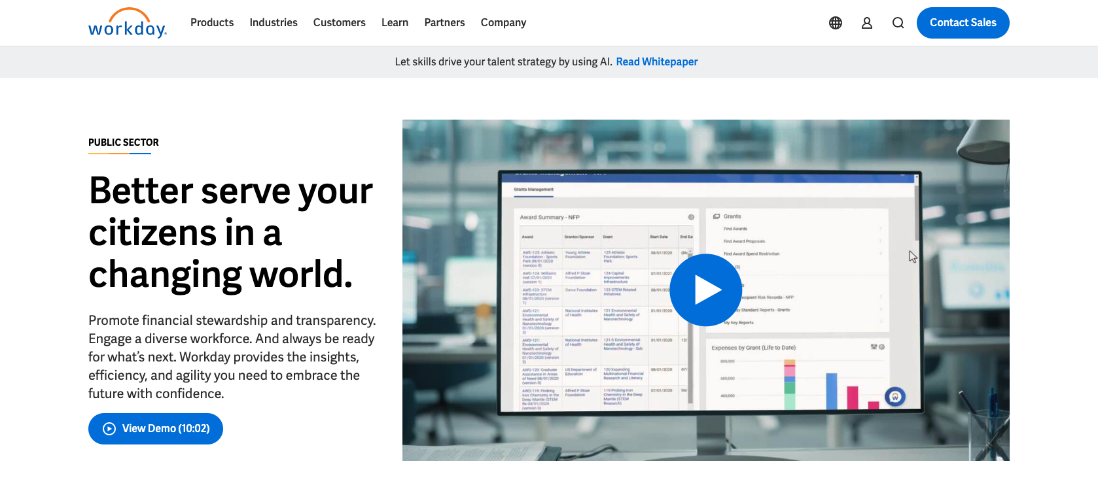This screenshot has height=502, width=1098.
Task: Click the banner text about talent strategy
Action: [x=504, y=62]
